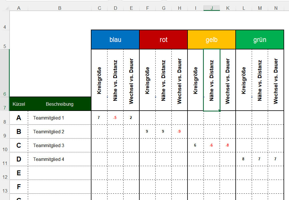This screenshot has height=200, width=289.
Task: Select cell containing value 7 under blau Kreisgröße
Action: 99,118
